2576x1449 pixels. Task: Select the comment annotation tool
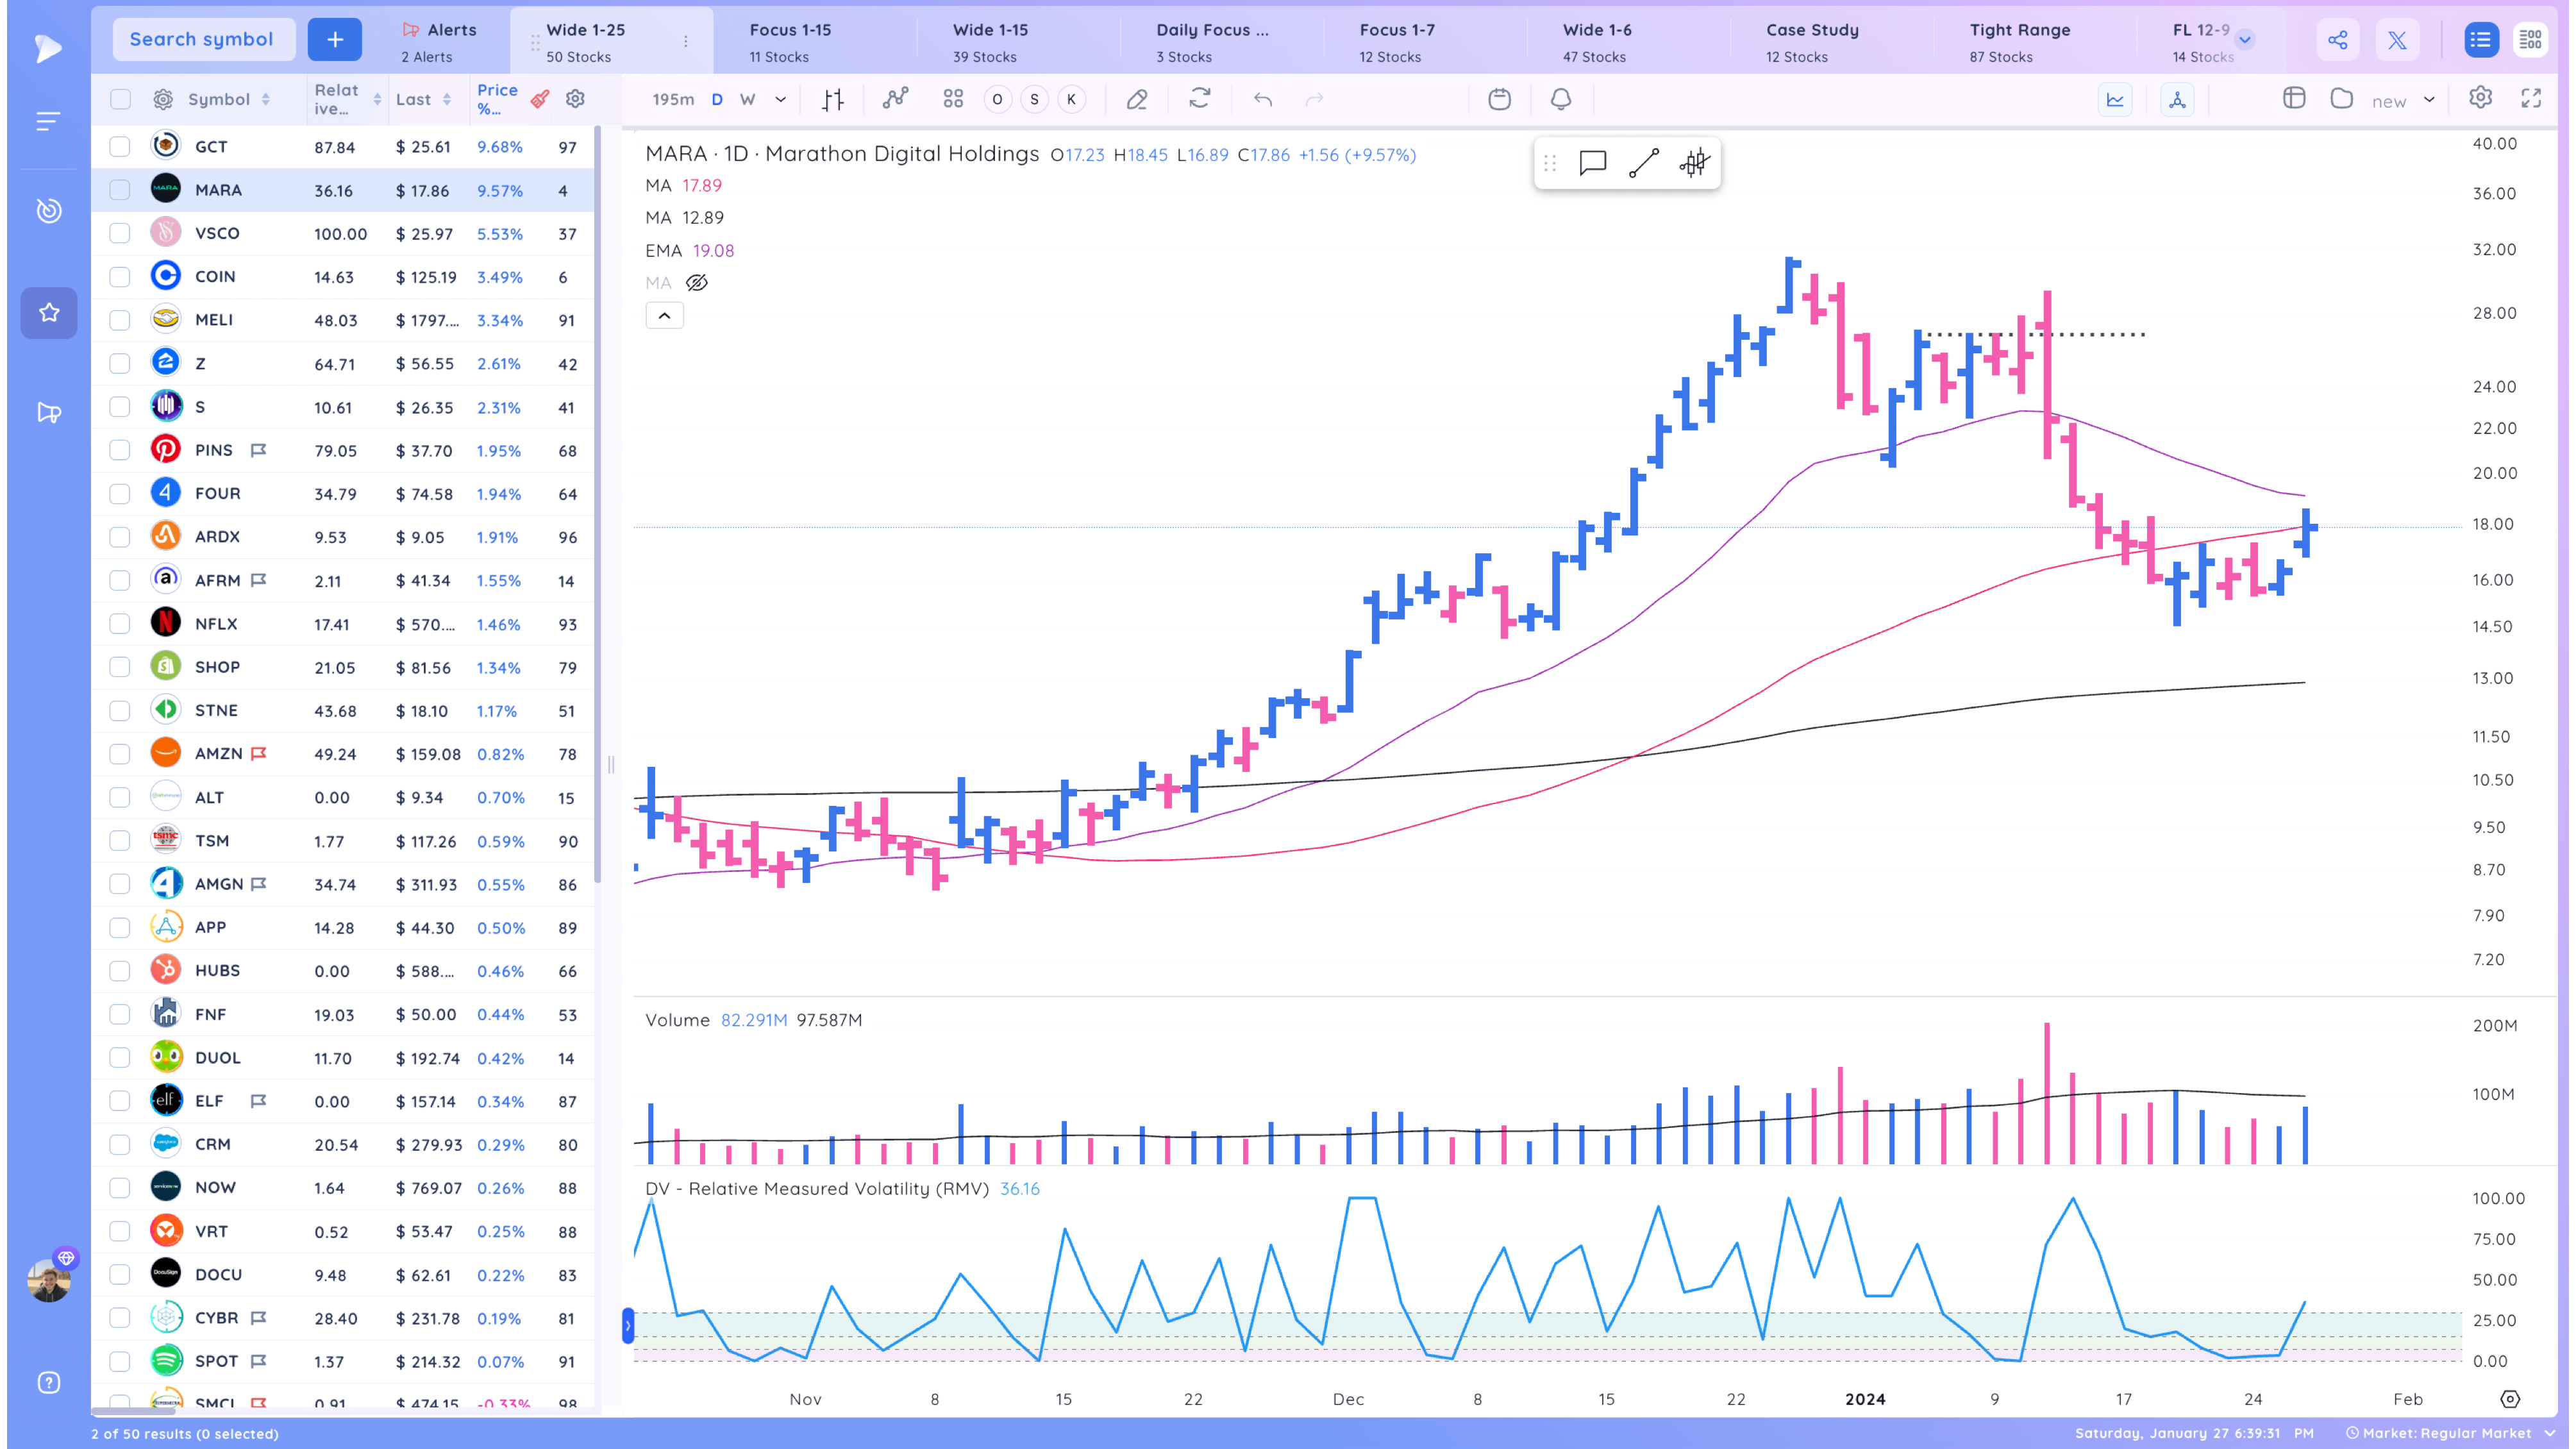coord(1592,163)
